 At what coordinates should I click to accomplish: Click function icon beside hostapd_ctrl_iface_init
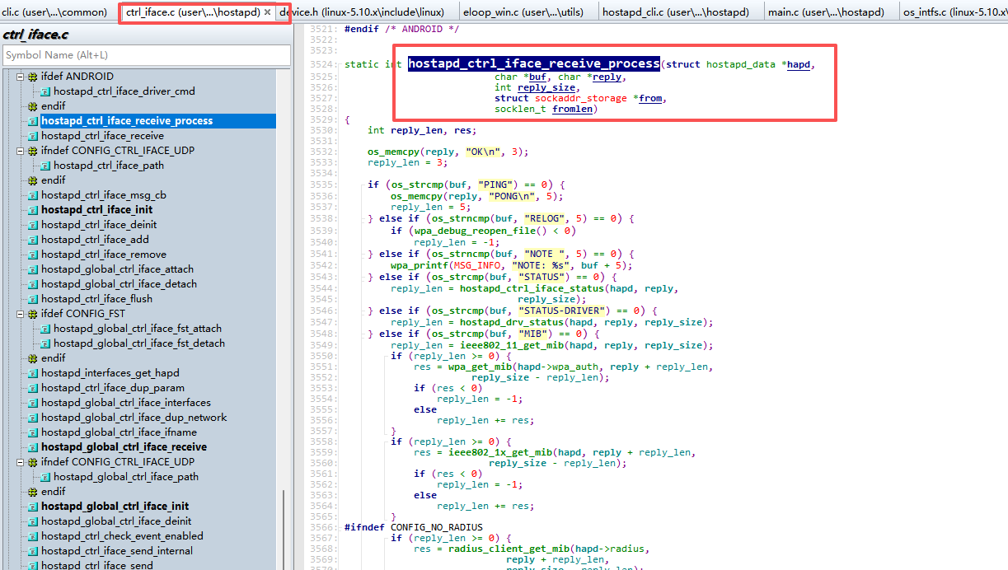coord(33,210)
